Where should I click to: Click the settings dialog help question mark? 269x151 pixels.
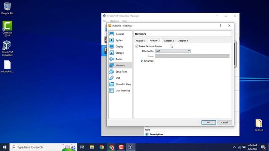click(220, 26)
